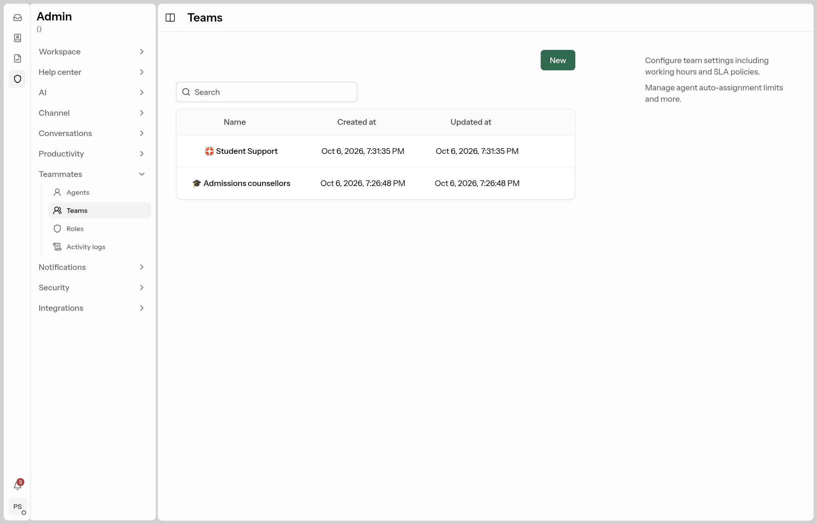The width and height of the screenshot is (817, 524).
Task: Open the inbox icon in left rail
Action: pyautogui.click(x=17, y=18)
